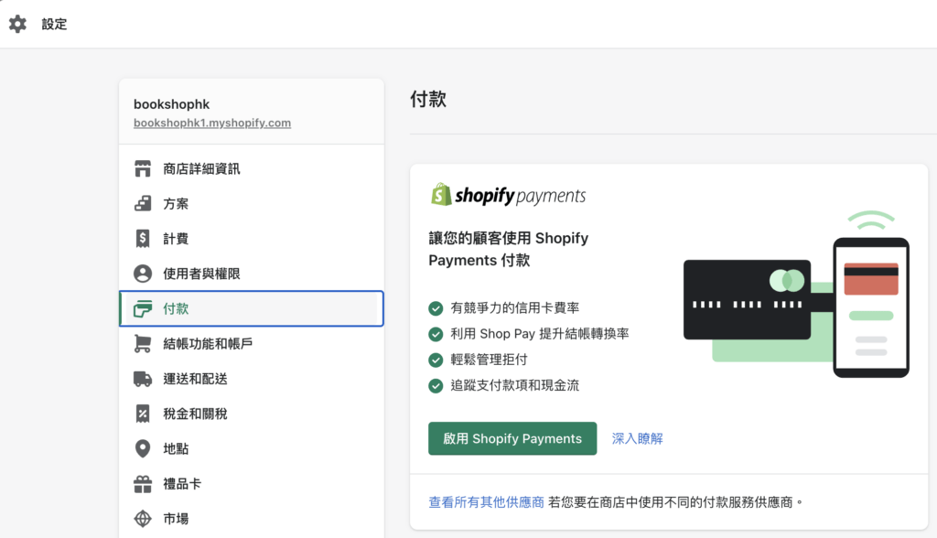Click text 利用 Shop Pay 提升結帳轉換率
The height and width of the screenshot is (538, 937).
pyautogui.click(x=540, y=334)
